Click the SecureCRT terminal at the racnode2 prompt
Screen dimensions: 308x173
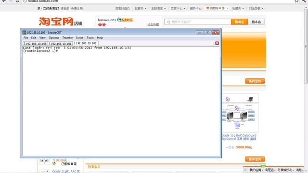point(40,51)
